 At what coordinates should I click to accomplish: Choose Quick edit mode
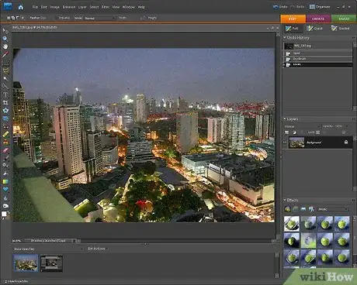tap(314, 29)
